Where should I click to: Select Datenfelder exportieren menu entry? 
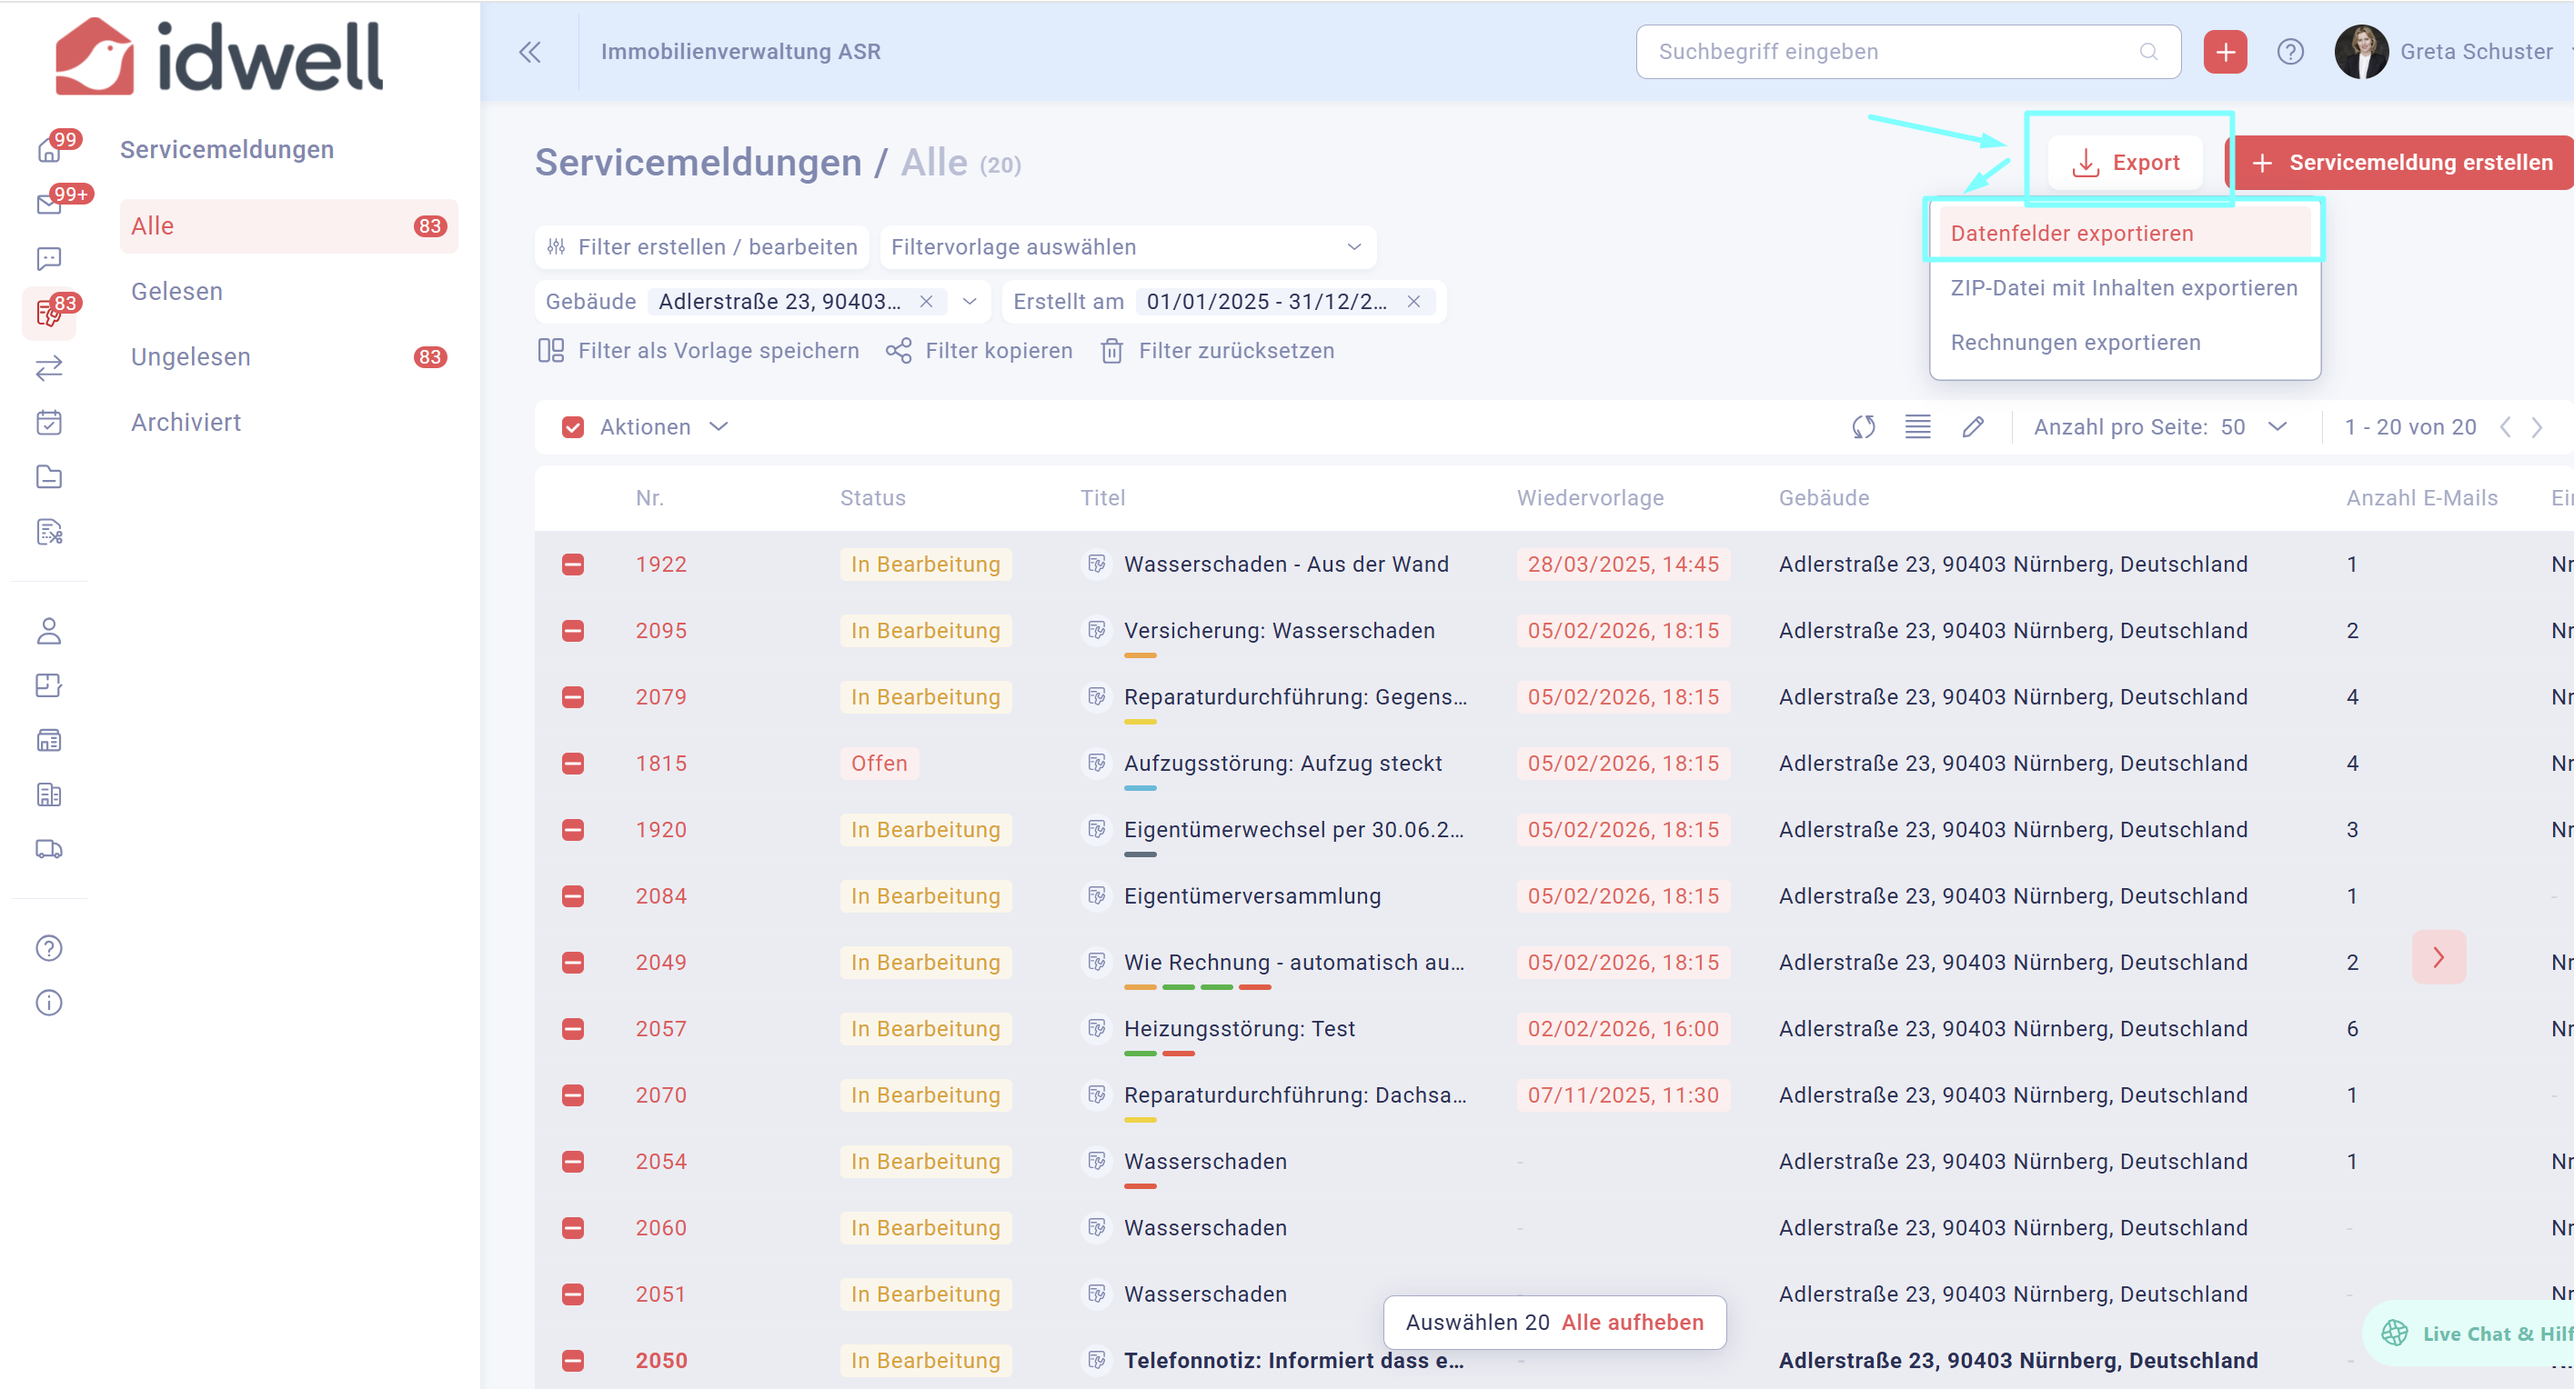click(2071, 234)
